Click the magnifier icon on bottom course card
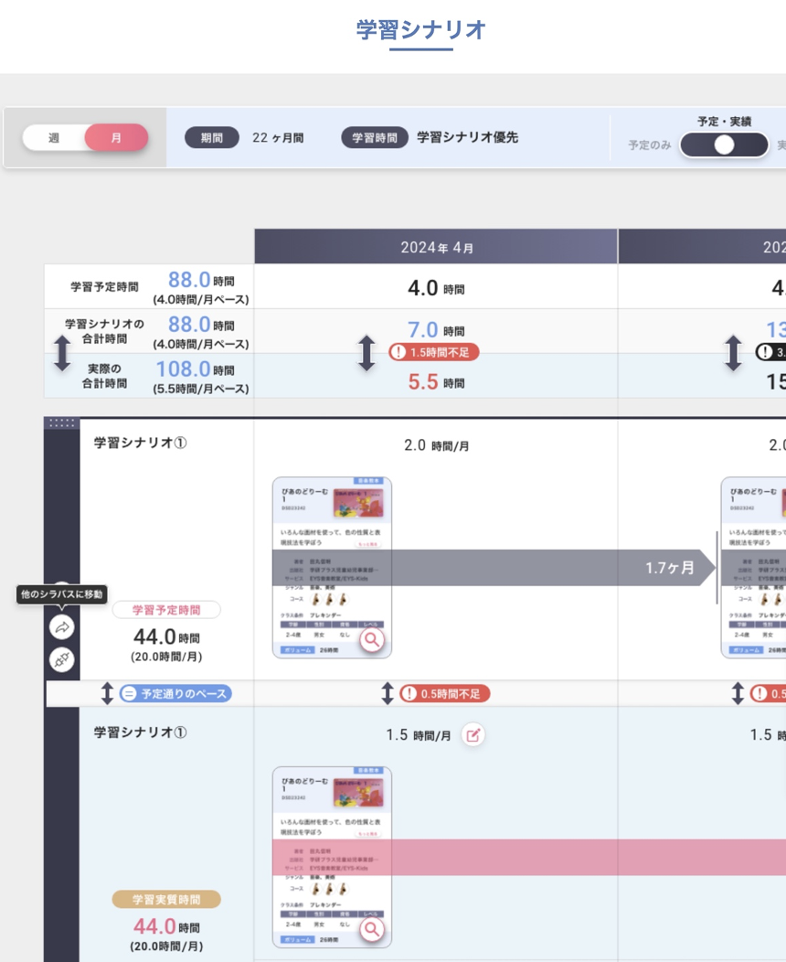The width and height of the screenshot is (786, 962). 371,929
